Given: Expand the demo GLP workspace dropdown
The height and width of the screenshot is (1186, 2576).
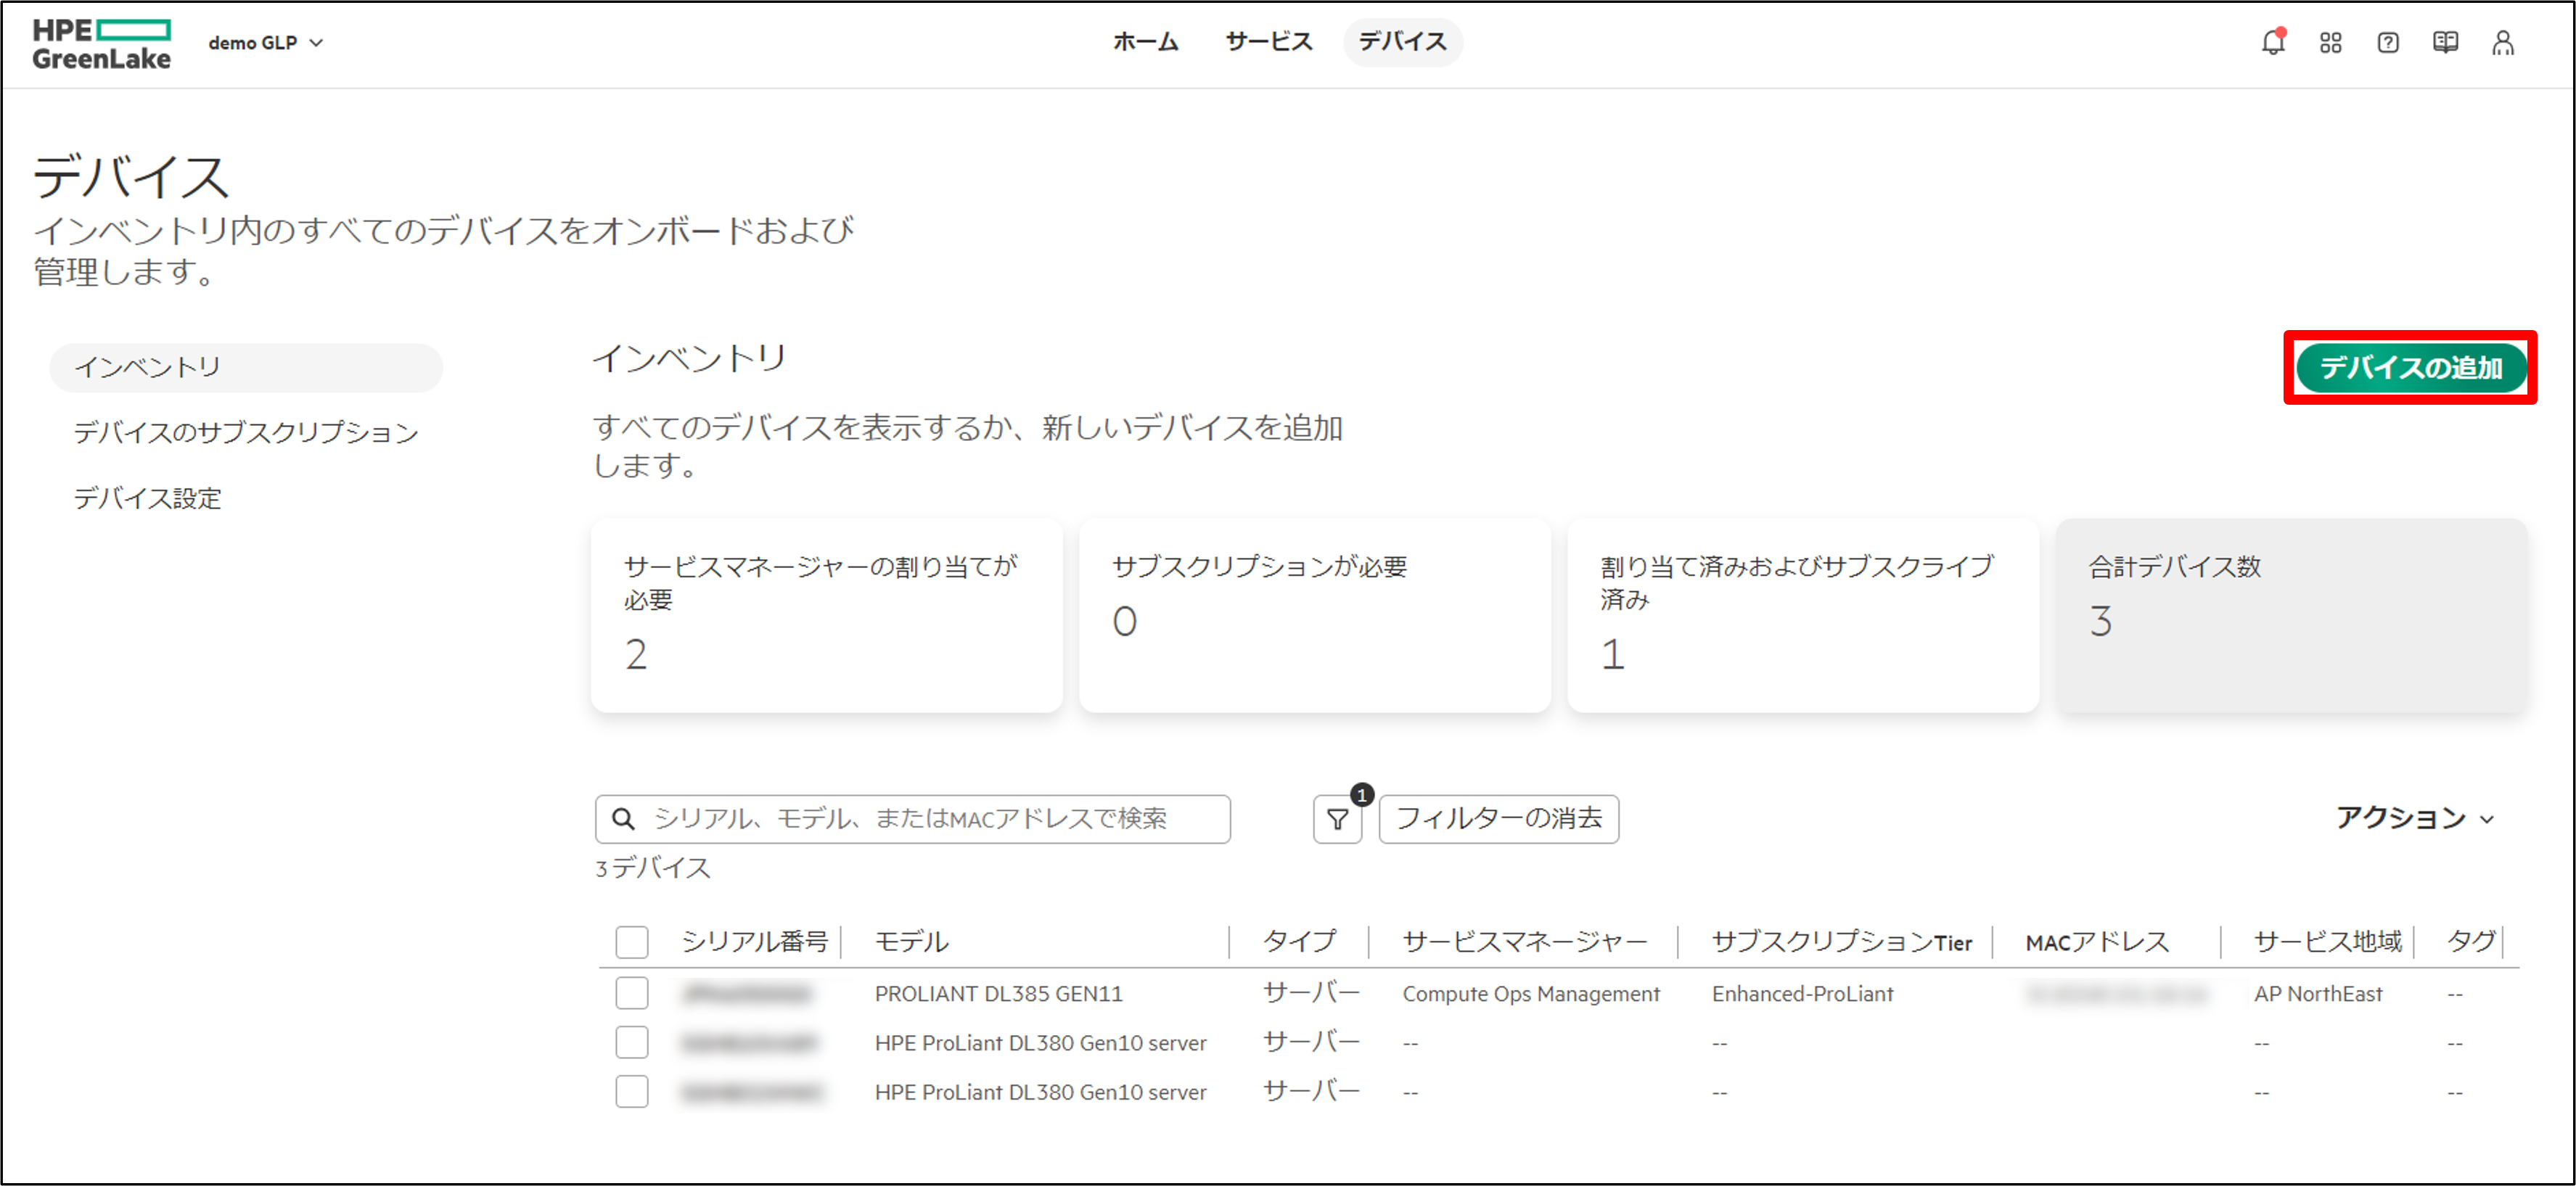Looking at the screenshot, I should point(265,43).
